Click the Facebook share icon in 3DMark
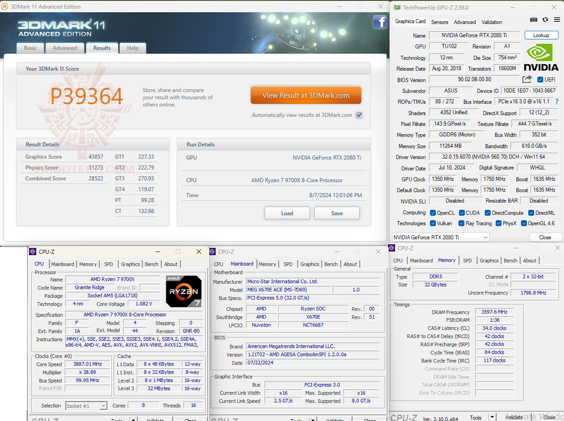The height and width of the screenshot is (421, 564). [x=380, y=22]
